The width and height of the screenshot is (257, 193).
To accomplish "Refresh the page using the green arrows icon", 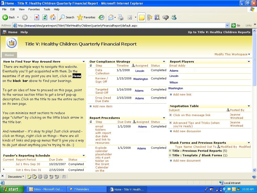I will click(x=45, y=17).
